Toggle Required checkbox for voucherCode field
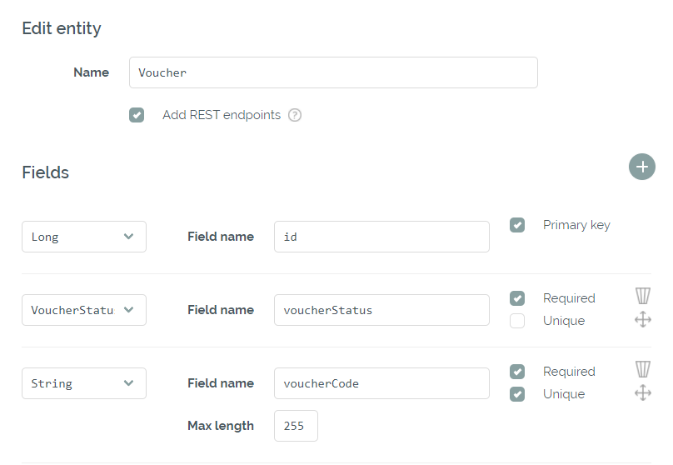This screenshot has height=465, width=673. tap(517, 372)
